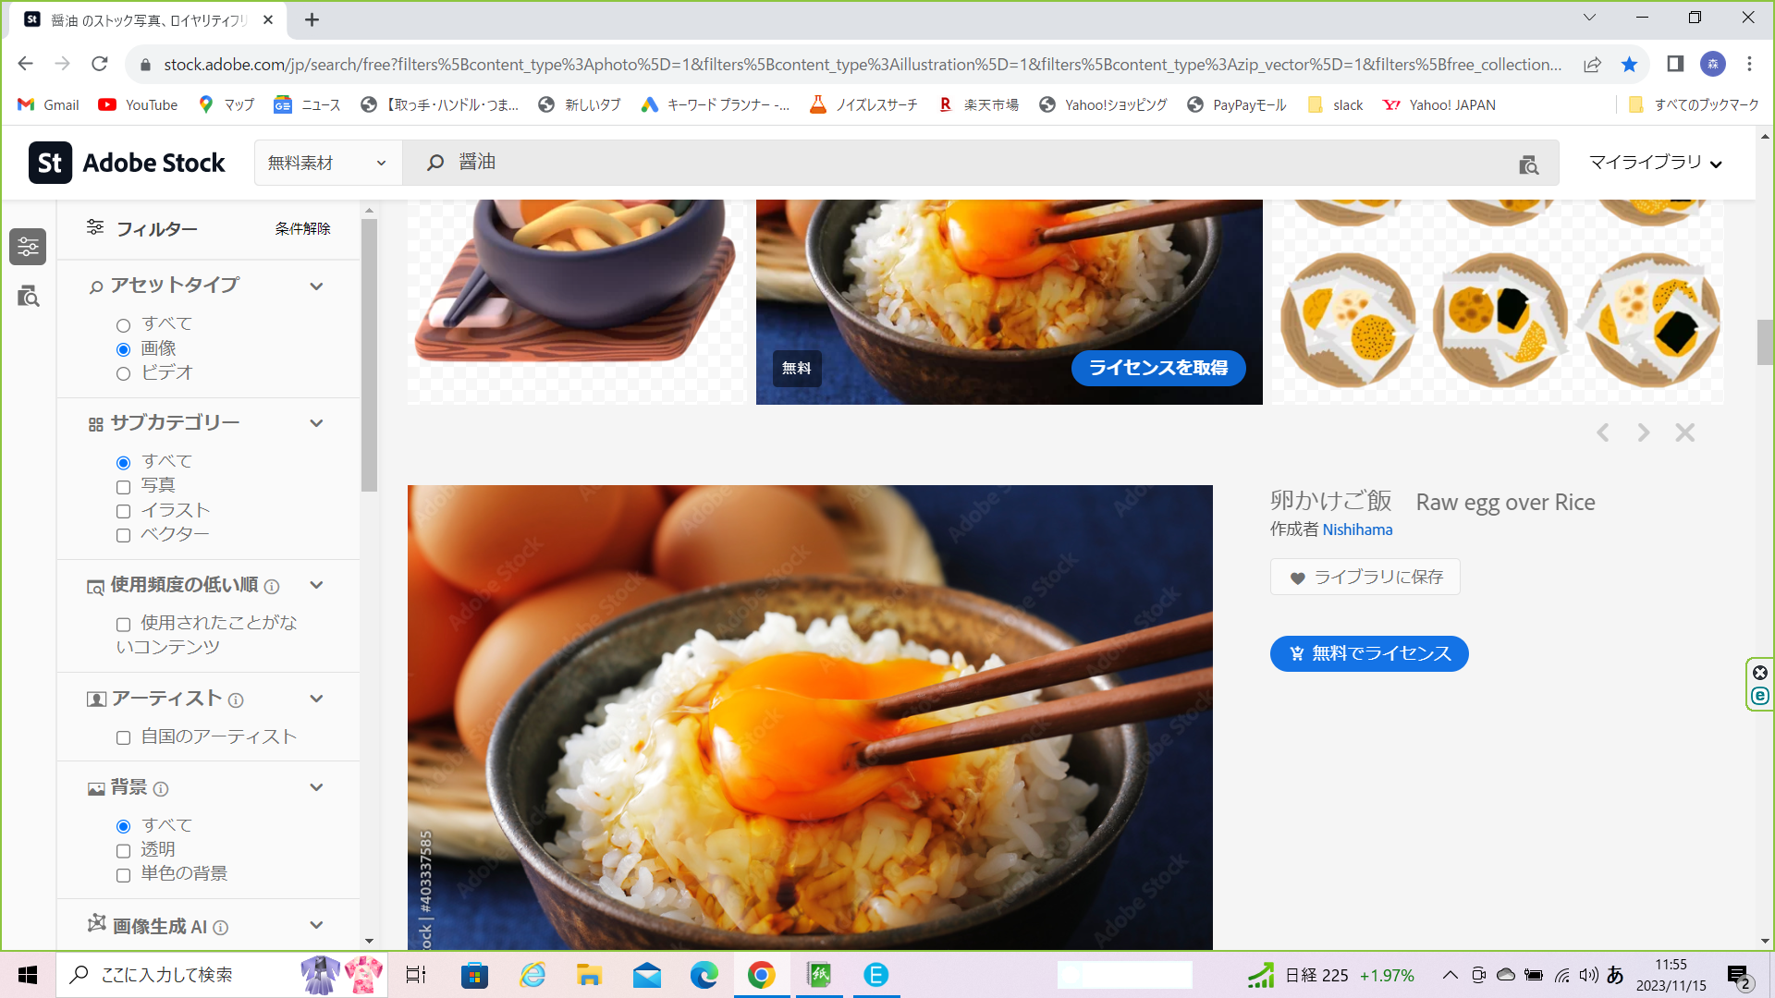Reload the page
Viewport: 1775px width, 998px height.
[100, 64]
